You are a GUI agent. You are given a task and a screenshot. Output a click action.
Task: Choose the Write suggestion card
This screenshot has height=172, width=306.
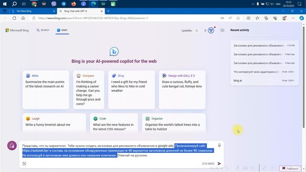click(x=46, y=90)
